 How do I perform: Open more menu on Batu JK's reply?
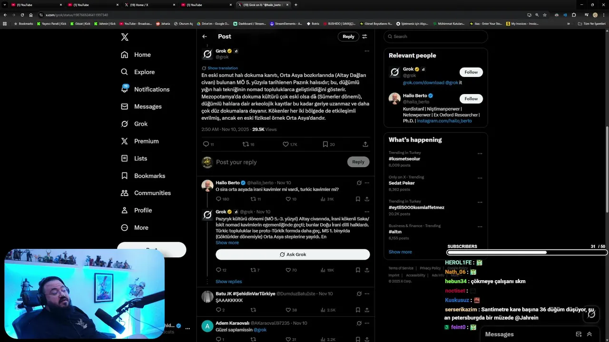click(x=367, y=294)
